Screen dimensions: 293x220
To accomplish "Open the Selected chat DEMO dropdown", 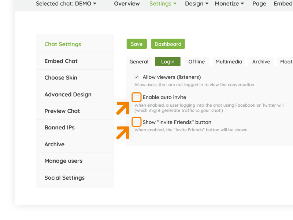I will pos(66,4).
